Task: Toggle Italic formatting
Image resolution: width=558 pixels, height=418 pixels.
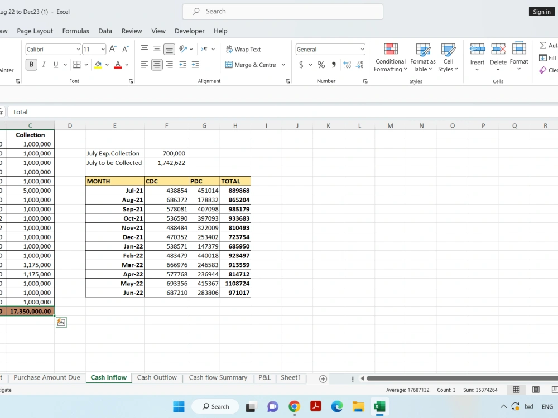Action: point(44,64)
